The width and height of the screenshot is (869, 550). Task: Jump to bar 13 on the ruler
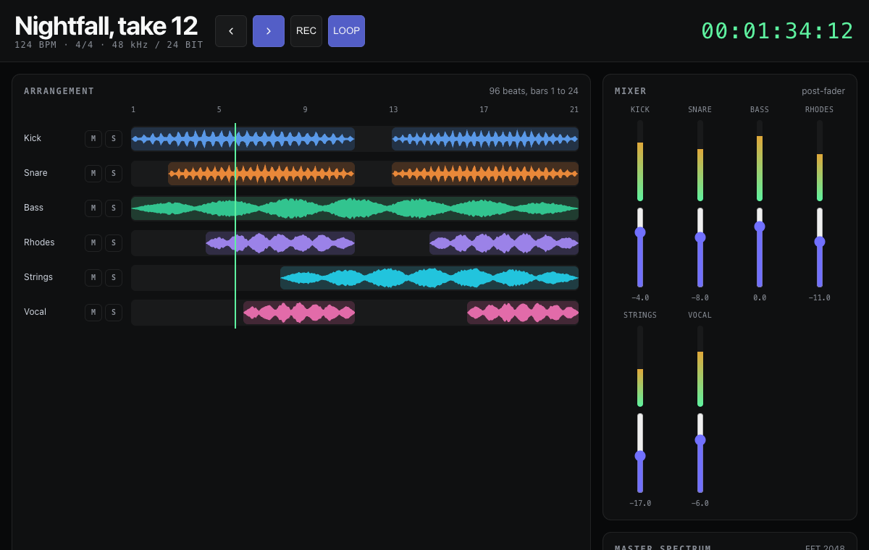point(393,110)
